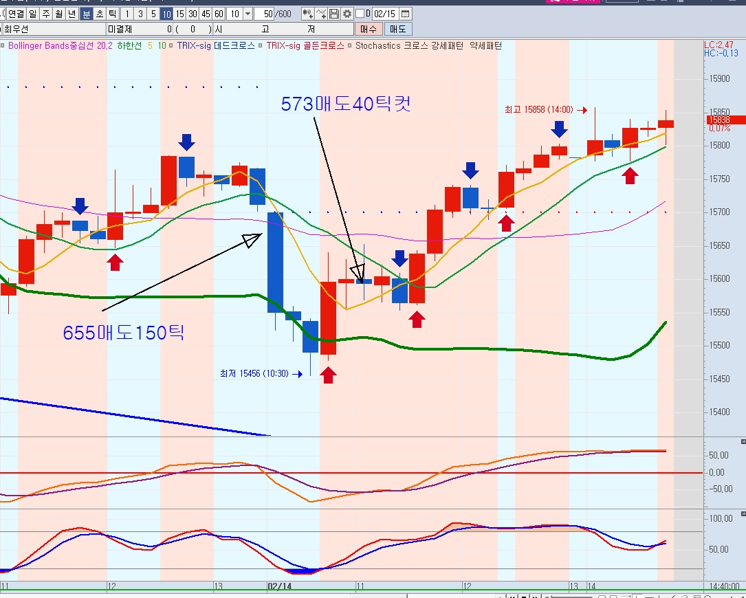Screen dimensions: 746x598
Task: Close the Stochastics indicator sub-panel
Action: point(743,514)
